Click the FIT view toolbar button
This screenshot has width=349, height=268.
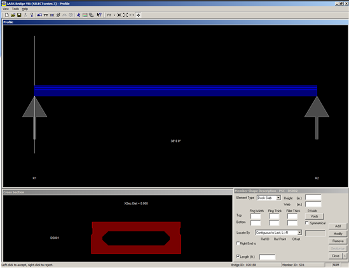pyautogui.click(x=109, y=15)
